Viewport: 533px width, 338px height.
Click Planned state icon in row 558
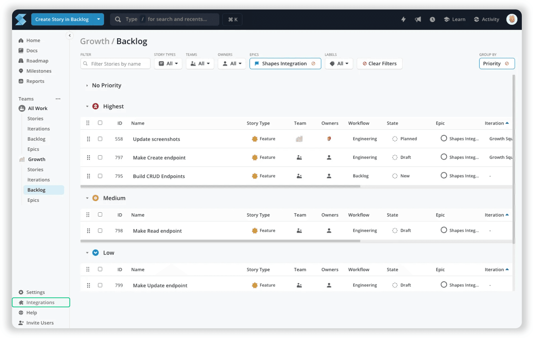tap(395, 139)
